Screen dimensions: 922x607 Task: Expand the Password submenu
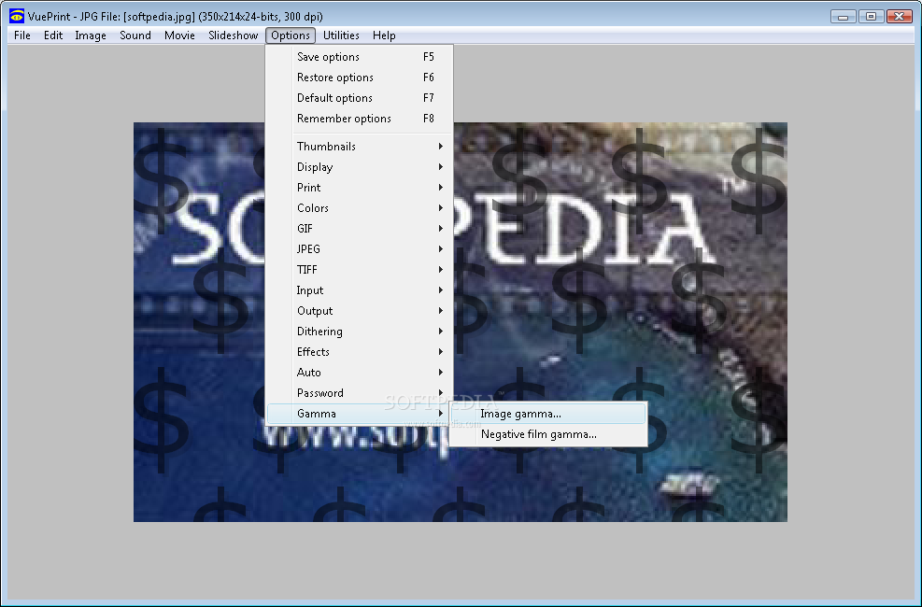pos(360,393)
